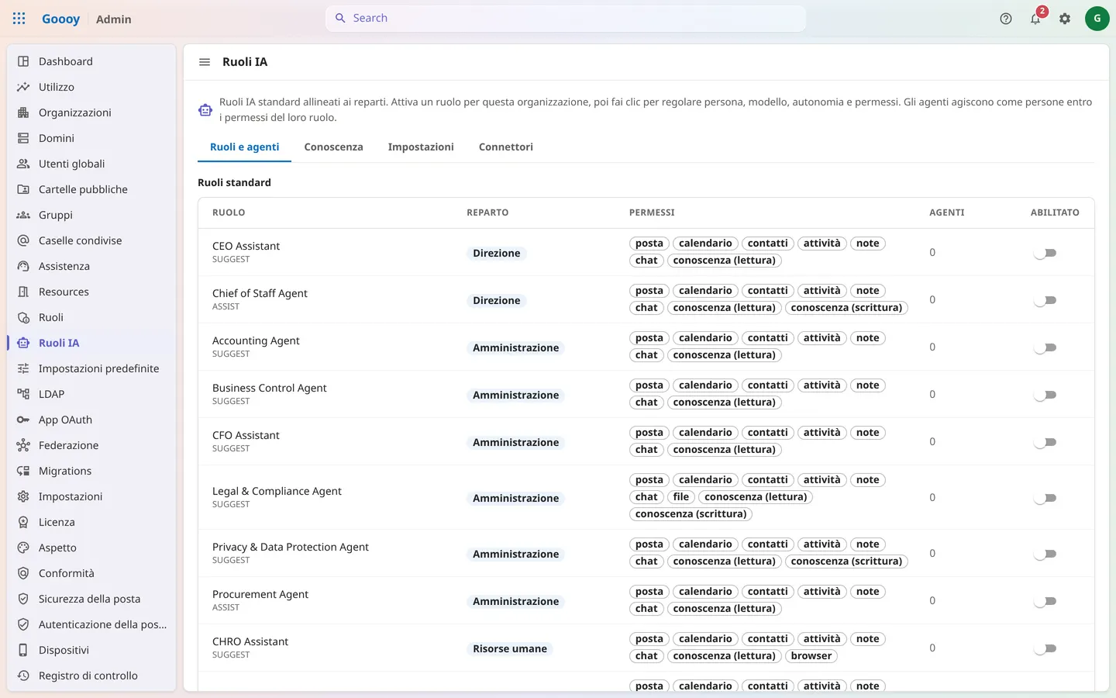This screenshot has width=1116, height=698.
Task: Click the Aspetto palette icon
Action: (x=23, y=548)
